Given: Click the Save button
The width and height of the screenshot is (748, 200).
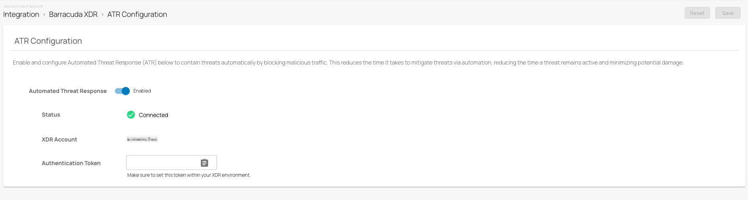Looking at the screenshot, I should tap(728, 13).
